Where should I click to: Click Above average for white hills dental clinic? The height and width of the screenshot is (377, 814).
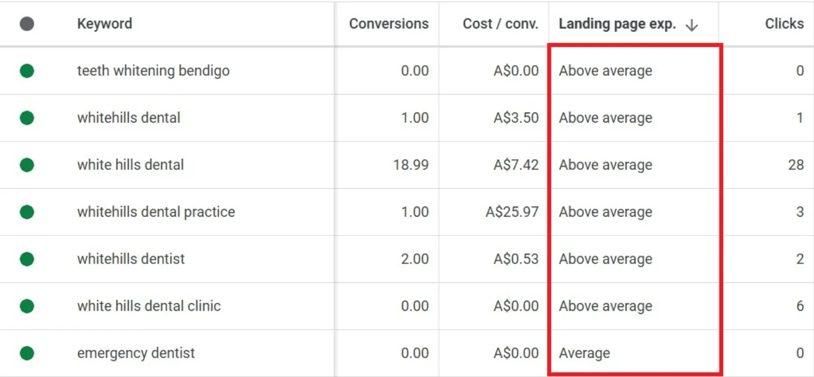click(x=605, y=306)
